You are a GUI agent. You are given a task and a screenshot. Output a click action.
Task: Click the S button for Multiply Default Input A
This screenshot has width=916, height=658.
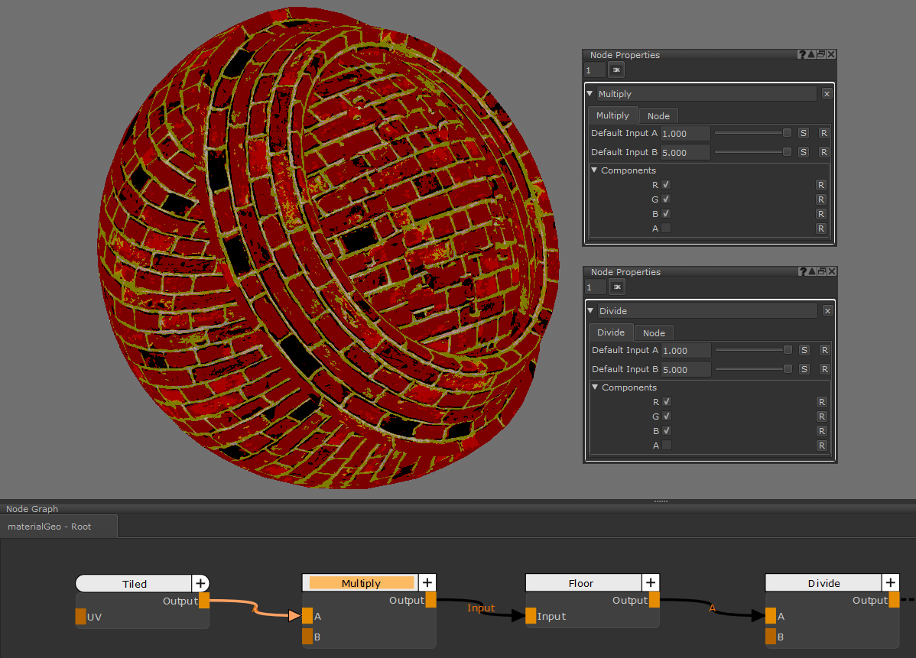pyautogui.click(x=804, y=133)
